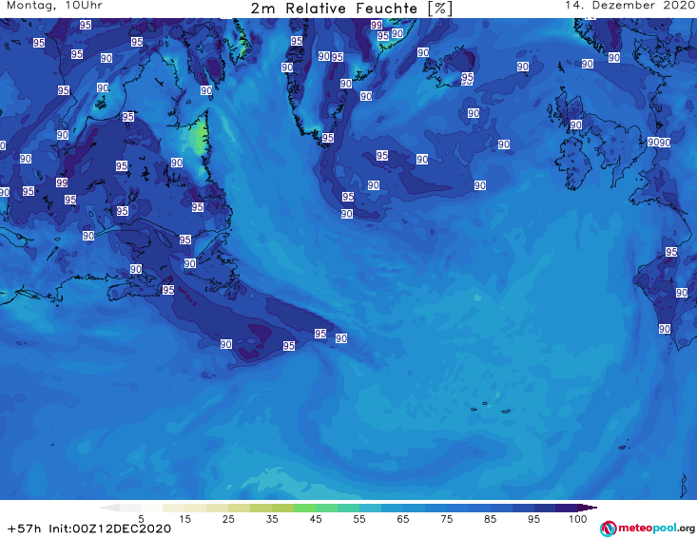Screen dimensions: 697x538
Task: Select the title "2m Relative Feuchte [%]"
Action: coord(352,9)
